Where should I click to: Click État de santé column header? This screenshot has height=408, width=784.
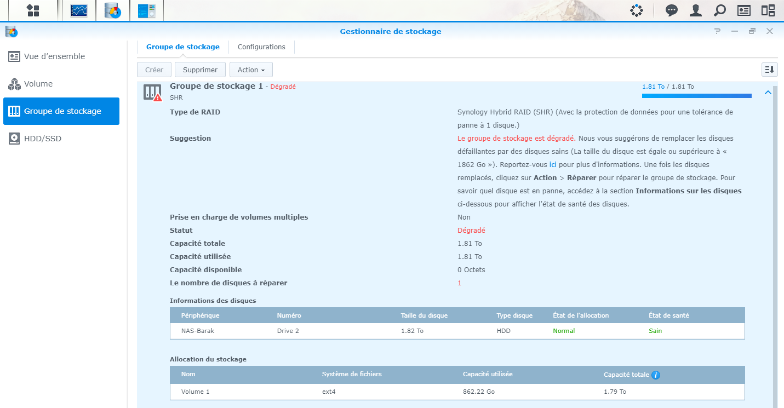[669, 315]
